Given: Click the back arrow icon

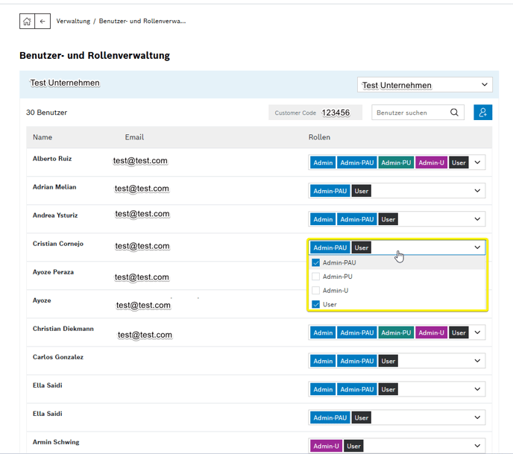Looking at the screenshot, I should pyautogui.click(x=43, y=22).
